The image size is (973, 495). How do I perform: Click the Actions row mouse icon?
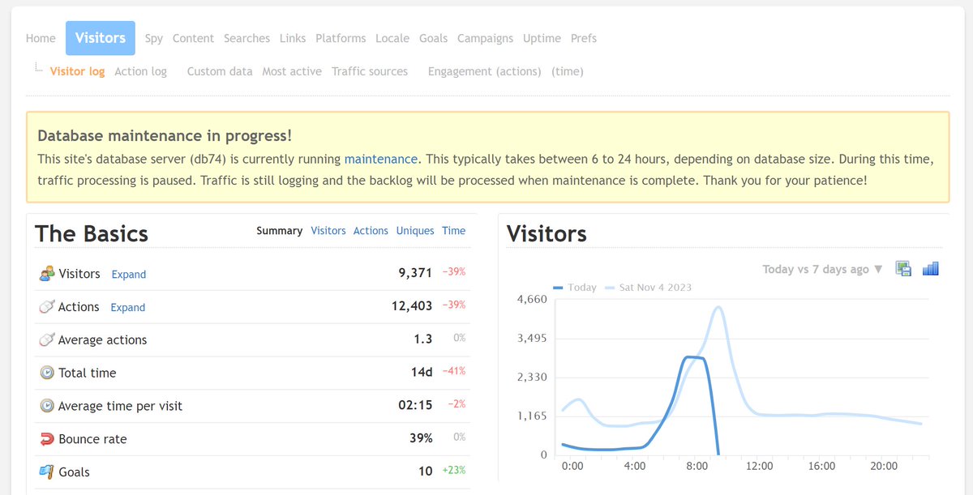click(x=47, y=307)
